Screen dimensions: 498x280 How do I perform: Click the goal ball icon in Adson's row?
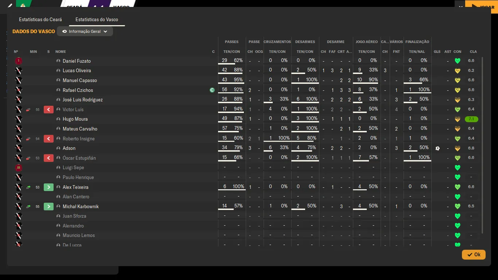(x=437, y=148)
